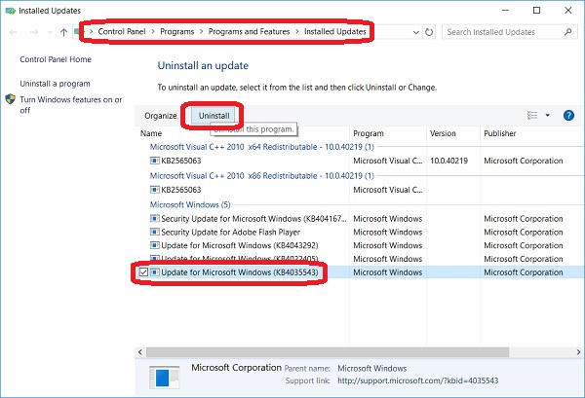Open the support.microsoft.com kbid=4035543 link
This screenshot has width=585, height=398.
(418, 380)
